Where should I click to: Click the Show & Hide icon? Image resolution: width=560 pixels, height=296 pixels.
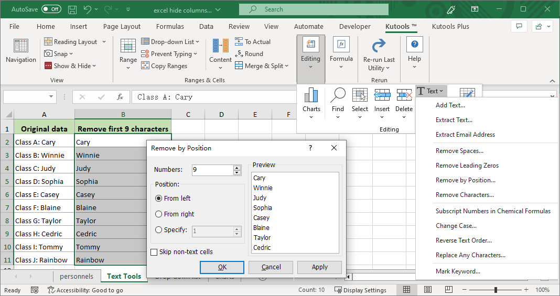tap(48, 65)
